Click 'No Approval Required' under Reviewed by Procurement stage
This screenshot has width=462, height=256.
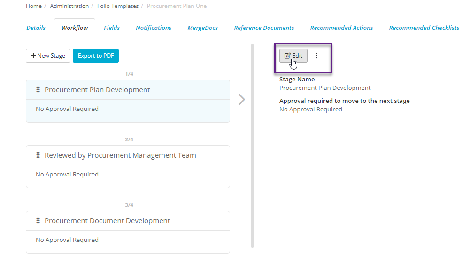pos(67,174)
